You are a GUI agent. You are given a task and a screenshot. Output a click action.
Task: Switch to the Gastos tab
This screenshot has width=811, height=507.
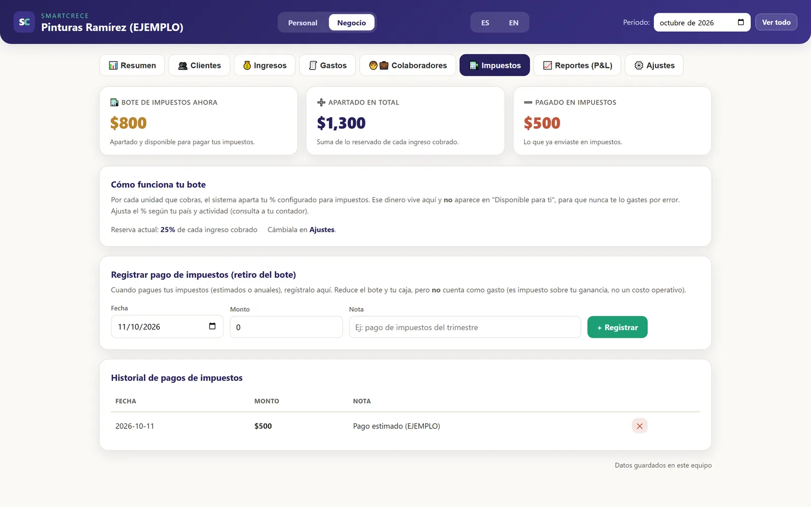point(327,65)
